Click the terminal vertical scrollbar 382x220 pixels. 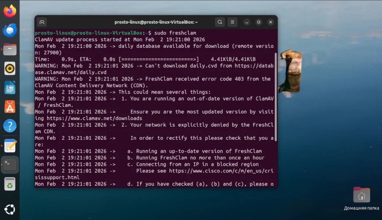point(276,97)
